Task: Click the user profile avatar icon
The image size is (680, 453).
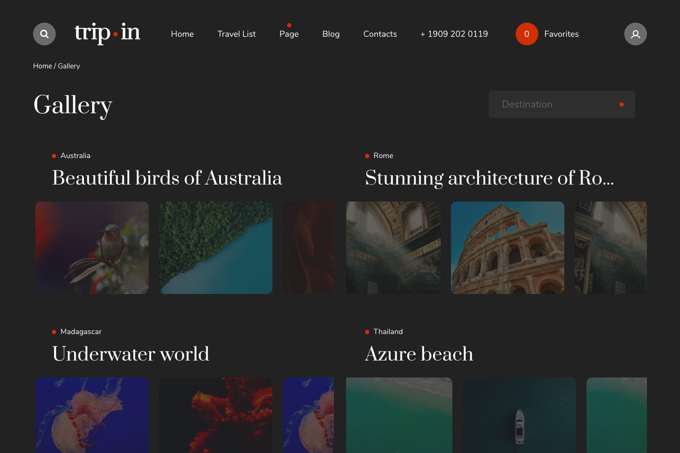Action: coord(635,34)
